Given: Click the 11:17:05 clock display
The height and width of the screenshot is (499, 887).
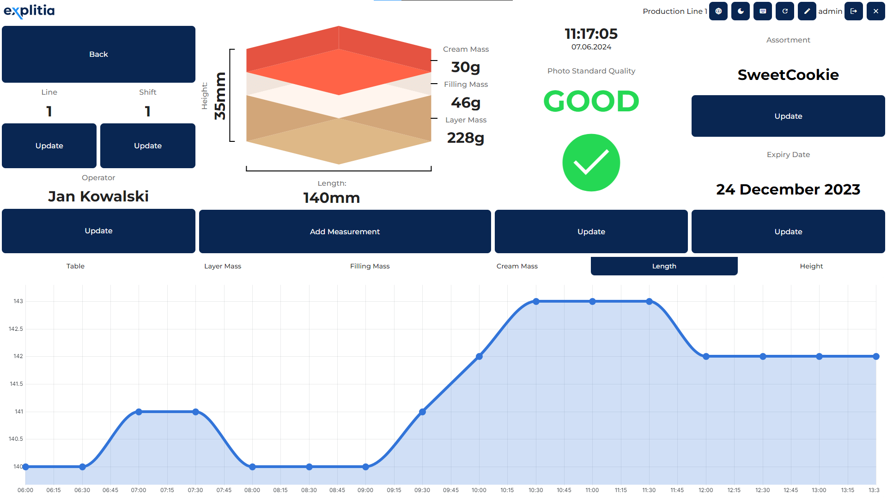Looking at the screenshot, I should point(591,34).
